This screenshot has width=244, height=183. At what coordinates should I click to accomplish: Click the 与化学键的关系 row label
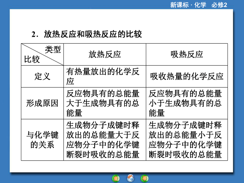coord(42,140)
